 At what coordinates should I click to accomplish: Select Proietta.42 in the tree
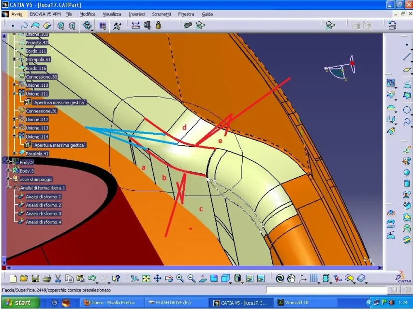pos(37,42)
